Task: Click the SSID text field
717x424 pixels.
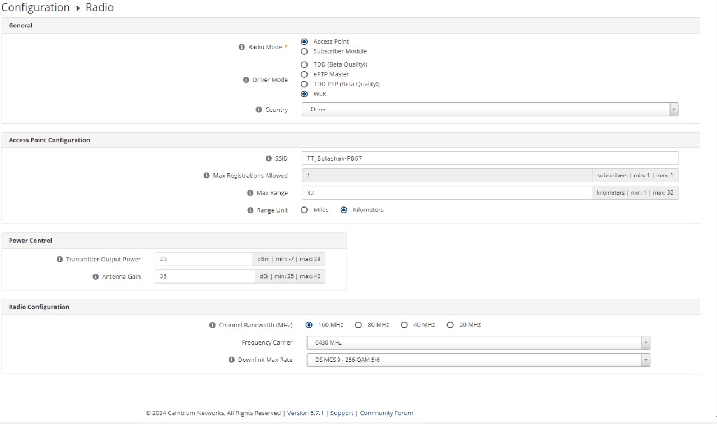Action: (x=490, y=158)
